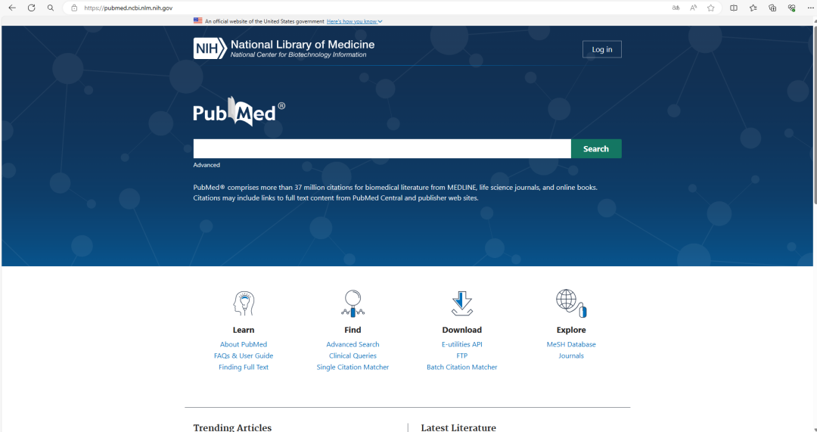Viewport: 817px width, 432px height.
Task: Click the Download arrow icon
Action: (462, 303)
